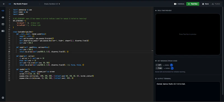The image size is (224, 102).
Task: Click code line 'import gymnasium as gym'
Action: tap(22, 10)
